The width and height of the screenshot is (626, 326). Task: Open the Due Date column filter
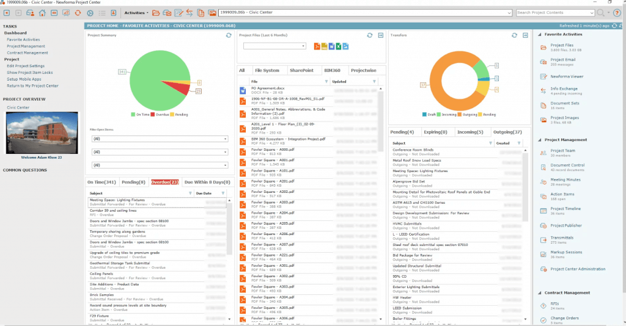(x=223, y=194)
